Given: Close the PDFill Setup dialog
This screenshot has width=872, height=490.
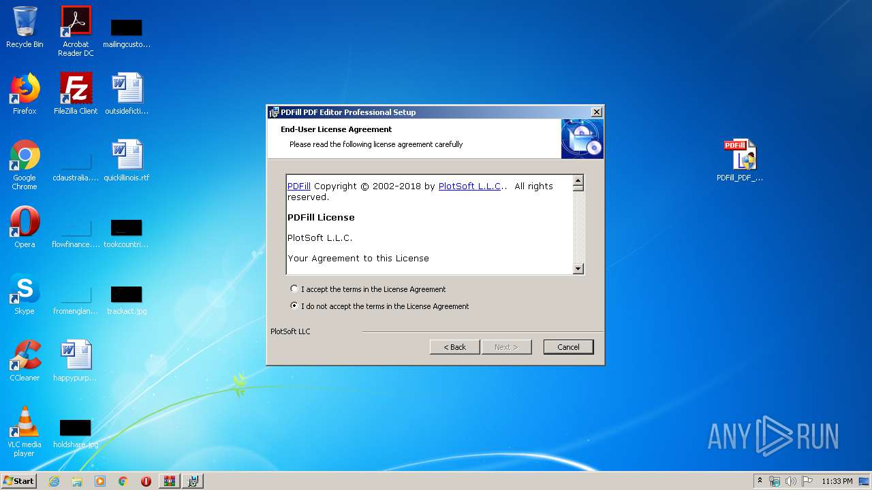Looking at the screenshot, I should pos(596,112).
